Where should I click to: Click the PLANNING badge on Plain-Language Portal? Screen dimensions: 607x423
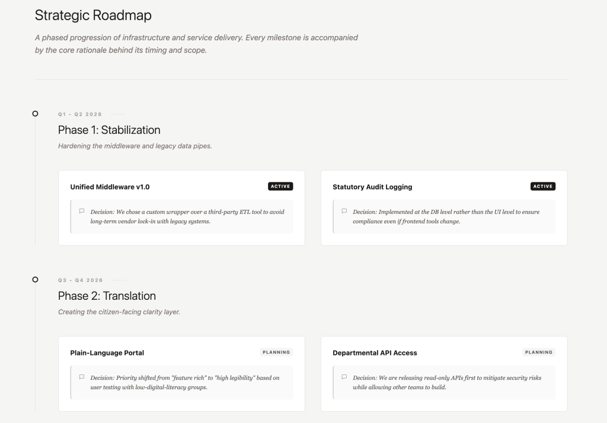[x=276, y=352]
